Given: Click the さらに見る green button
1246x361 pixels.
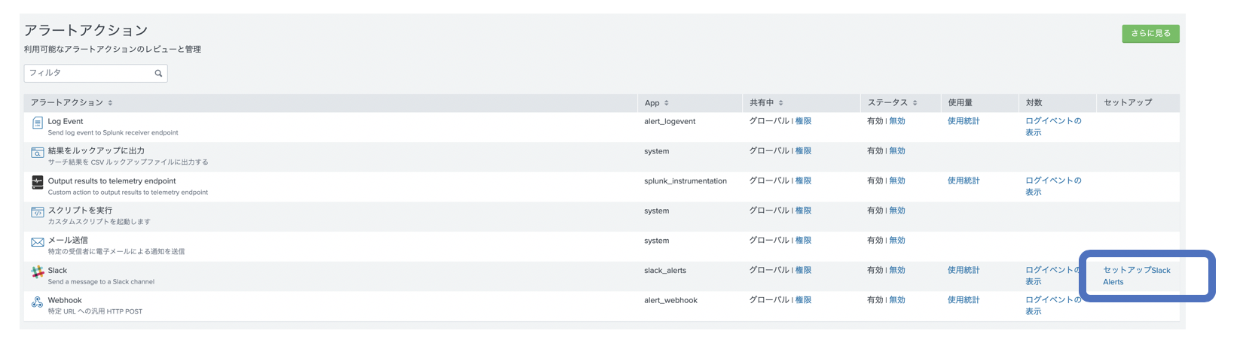Looking at the screenshot, I should tap(1150, 33).
